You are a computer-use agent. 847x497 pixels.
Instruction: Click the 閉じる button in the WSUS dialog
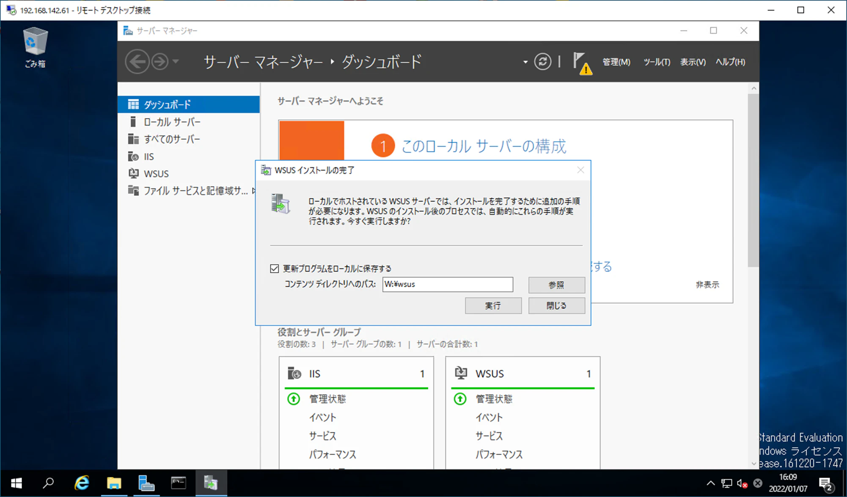[556, 306]
